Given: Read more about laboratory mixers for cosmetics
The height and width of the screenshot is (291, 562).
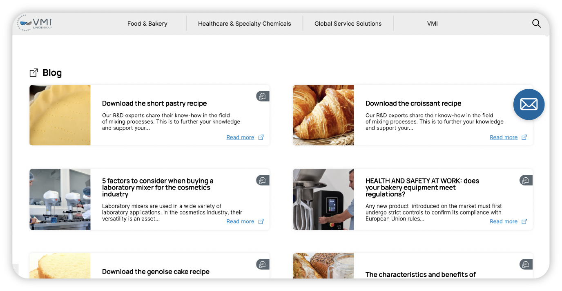Looking at the screenshot, I should pos(240,221).
